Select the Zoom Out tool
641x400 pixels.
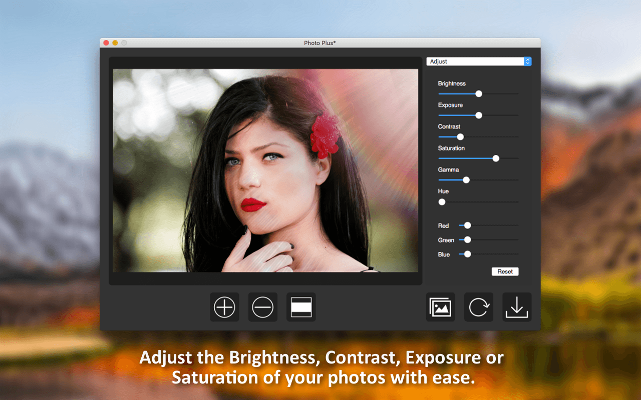[262, 307]
